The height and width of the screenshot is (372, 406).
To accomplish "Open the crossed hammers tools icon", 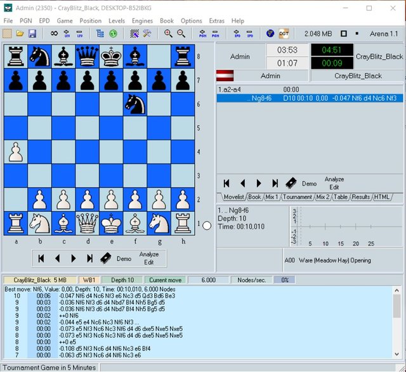I will pos(147,34).
